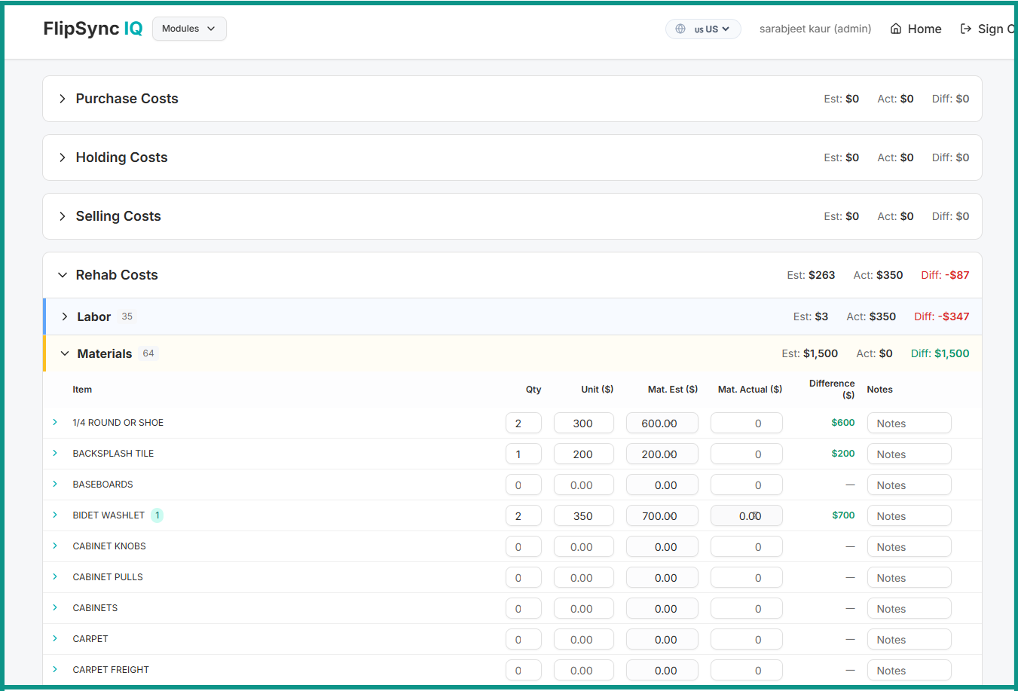Expand the CABINETS row chevron
Image resolution: width=1018 pixels, height=691 pixels.
[x=55, y=608]
